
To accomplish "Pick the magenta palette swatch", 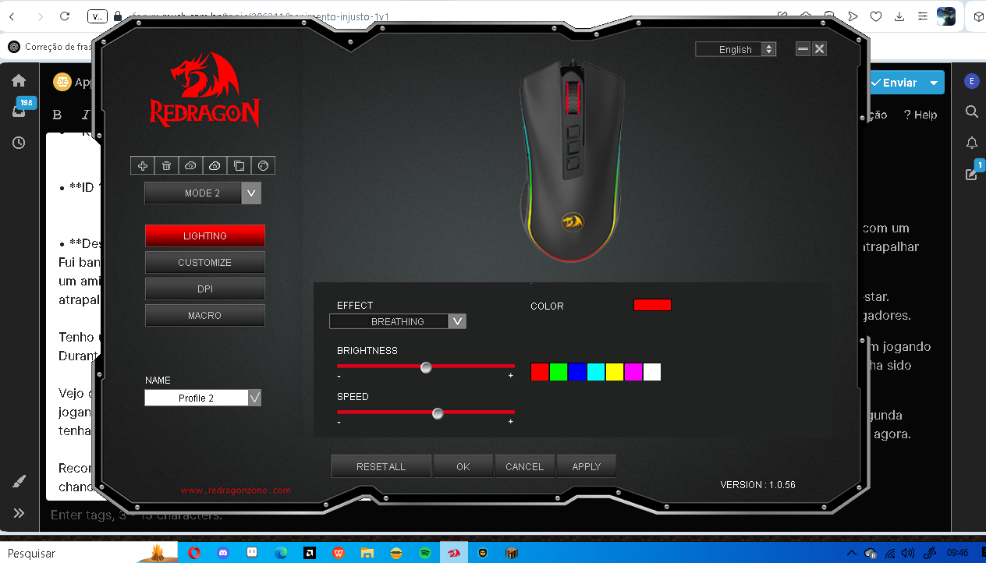I will tap(633, 372).
